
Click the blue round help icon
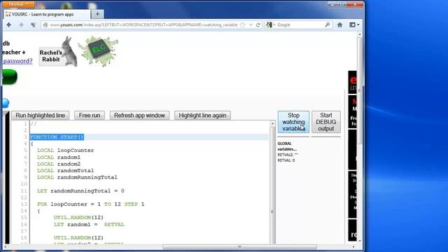click(x=6, y=103)
